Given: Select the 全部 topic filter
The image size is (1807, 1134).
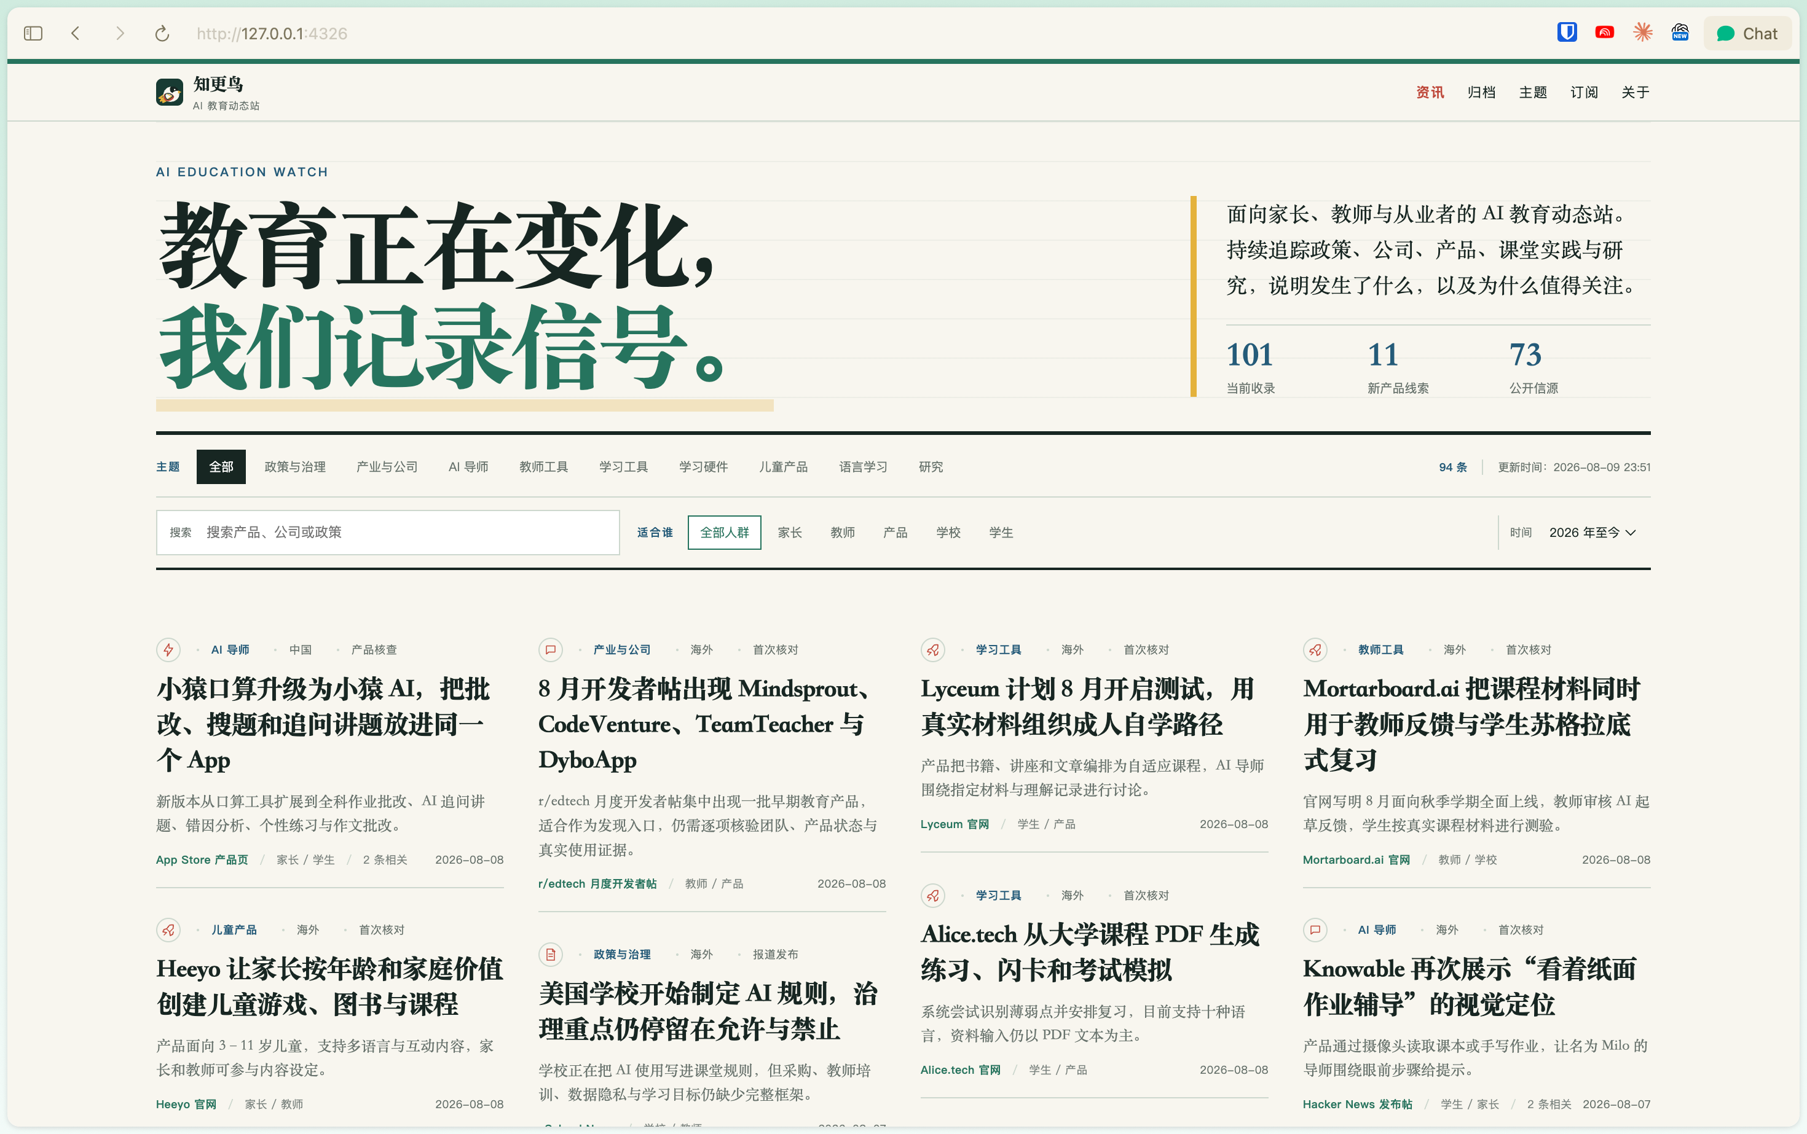Looking at the screenshot, I should 221,466.
